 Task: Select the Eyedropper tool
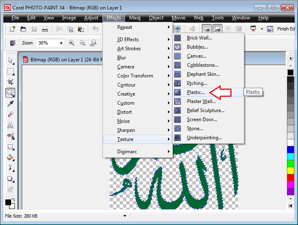[x=10, y=103]
